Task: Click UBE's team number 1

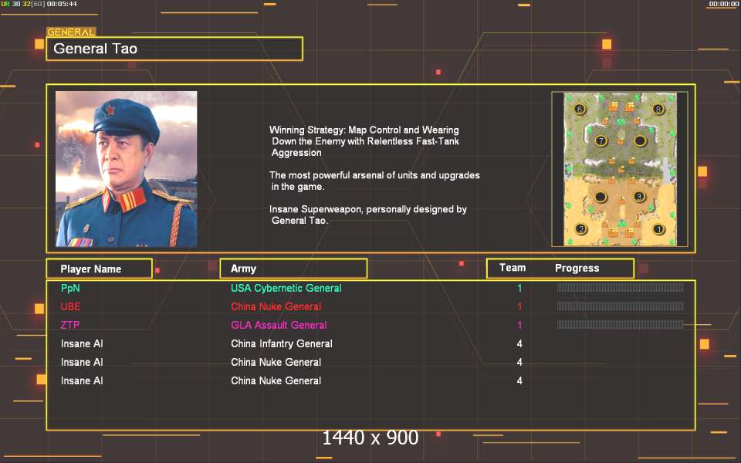Action: 519,306
